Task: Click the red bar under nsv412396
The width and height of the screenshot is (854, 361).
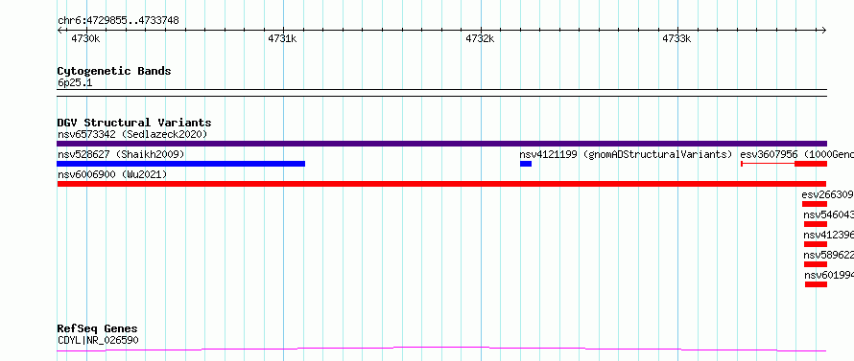Action: coord(816,244)
